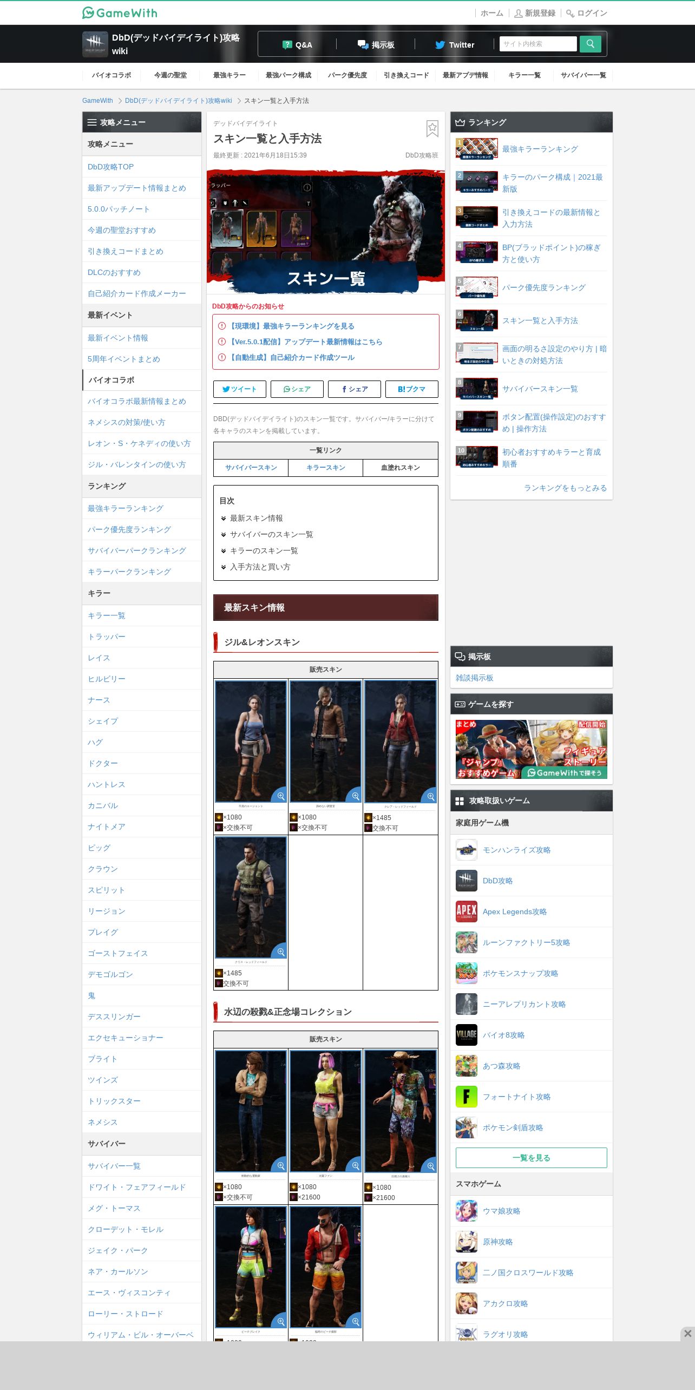This screenshot has height=1390, width=695.
Task: Click the search magnifier button
Action: point(590,44)
